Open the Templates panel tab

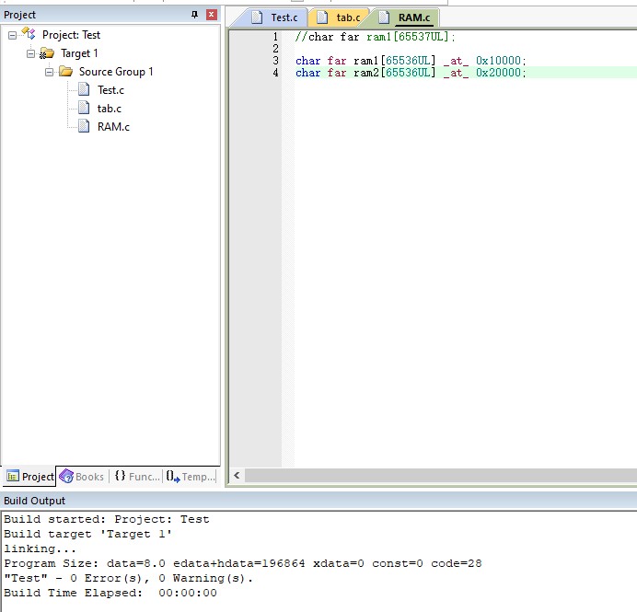(x=191, y=476)
